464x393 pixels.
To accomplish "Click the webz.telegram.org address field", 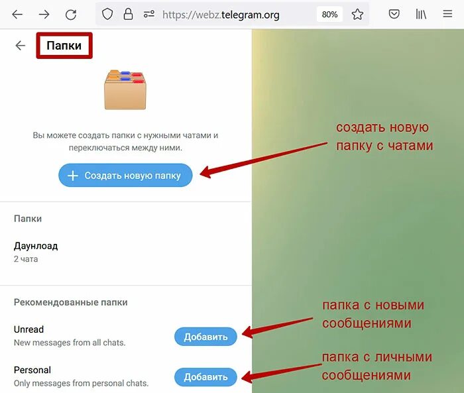I will 221,15.
